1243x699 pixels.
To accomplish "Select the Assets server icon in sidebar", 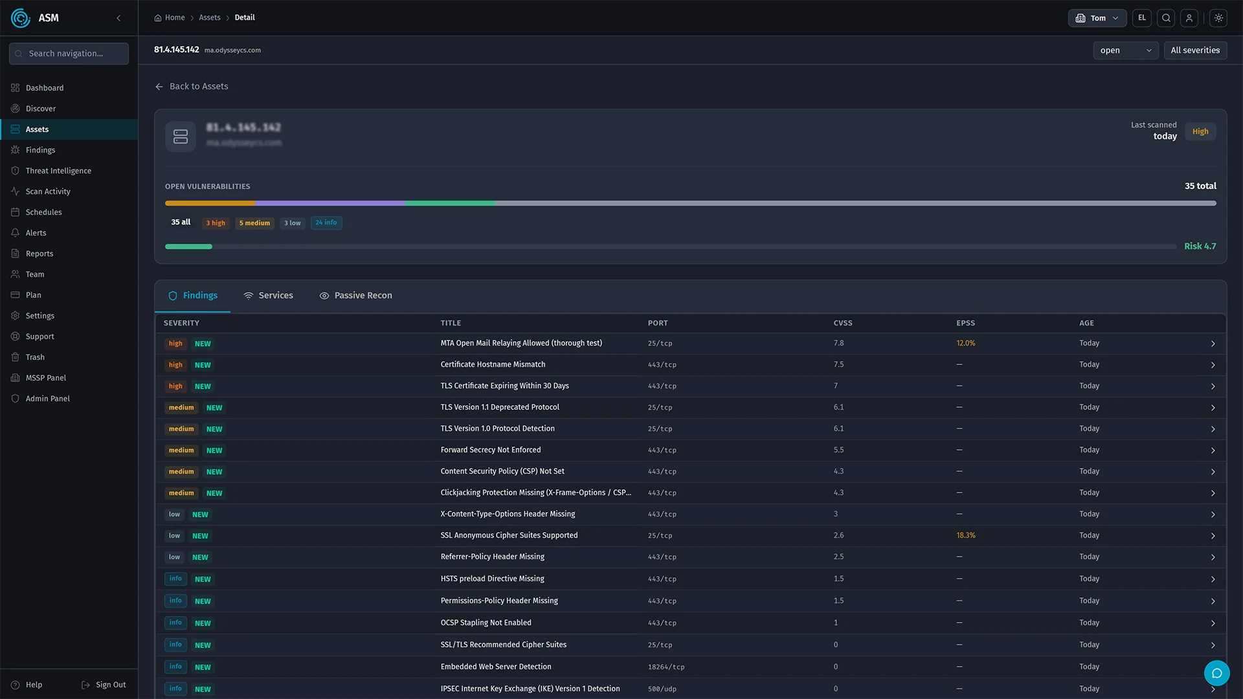I will (16, 129).
